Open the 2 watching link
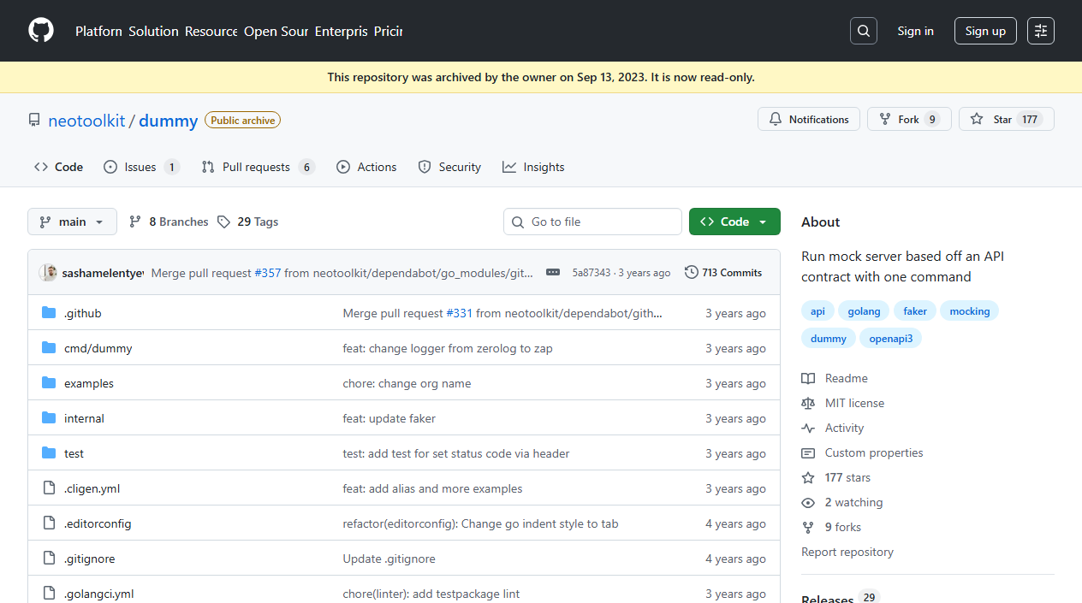 842,502
